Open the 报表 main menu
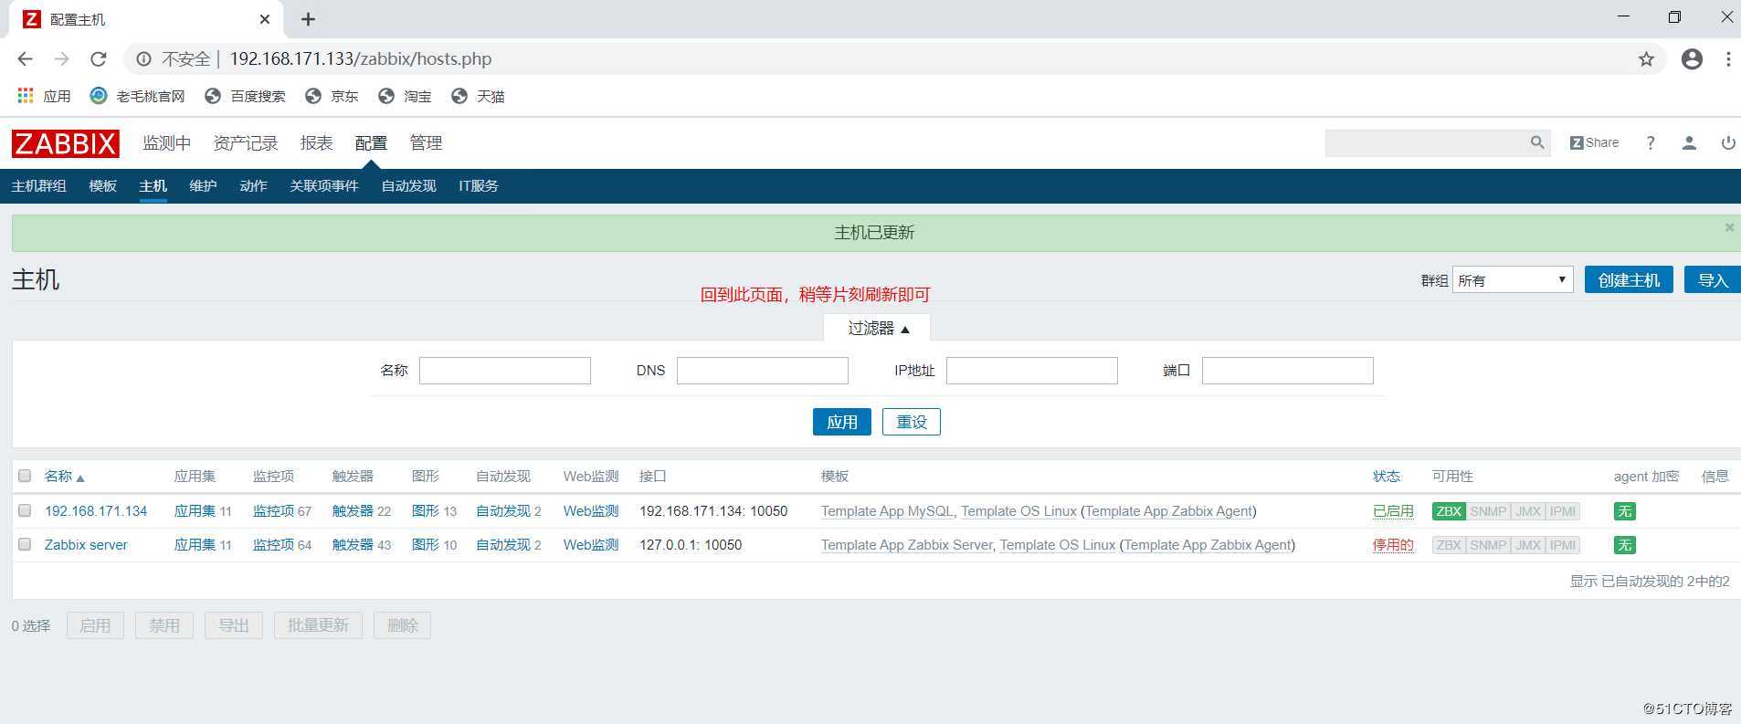This screenshot has width=1741, height=724. [317, 142]
